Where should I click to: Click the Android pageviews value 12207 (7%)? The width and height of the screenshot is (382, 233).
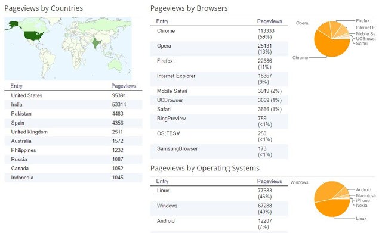265,224
